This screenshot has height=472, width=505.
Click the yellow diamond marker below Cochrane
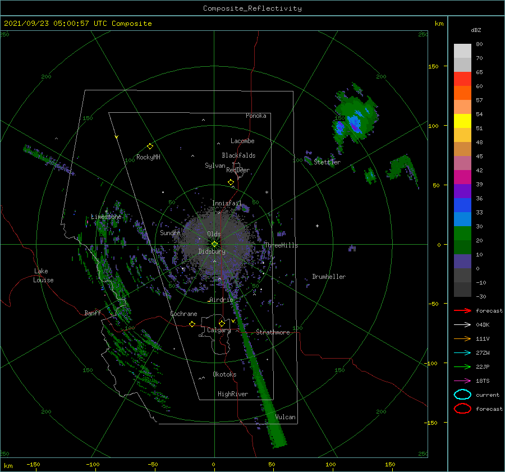pos(192,324)
